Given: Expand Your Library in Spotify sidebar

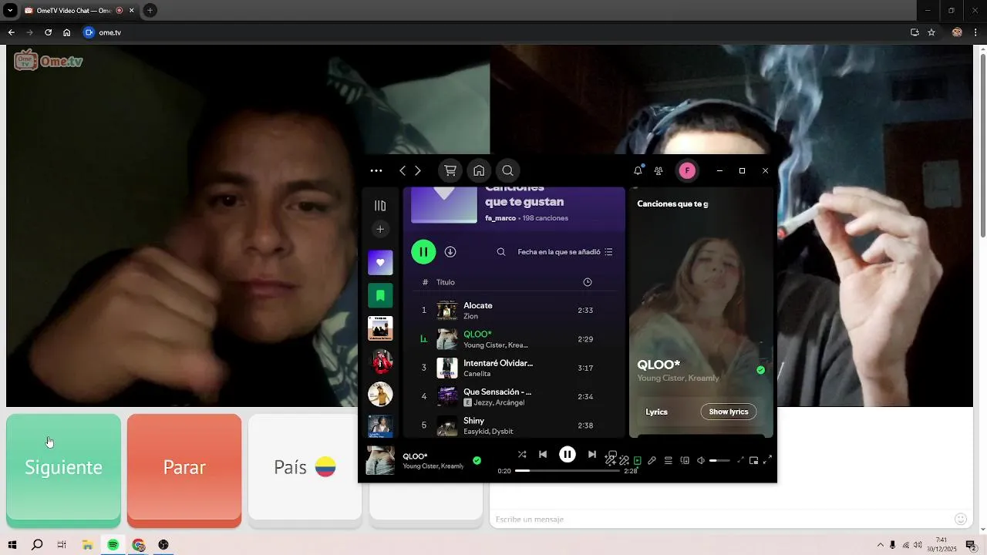Looking at the screenshot, I should click(x=380, y=206).
